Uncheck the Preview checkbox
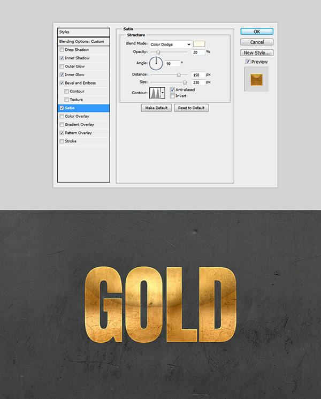321x399 pixels. [x=247, y=62]
